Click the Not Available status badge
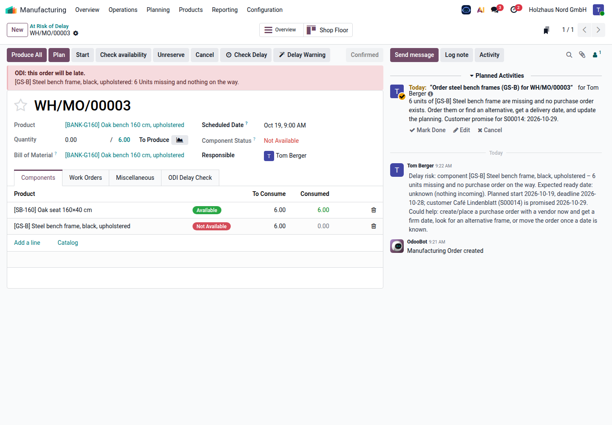Viewport: 612px width, 425px height. tap(212, 227)
